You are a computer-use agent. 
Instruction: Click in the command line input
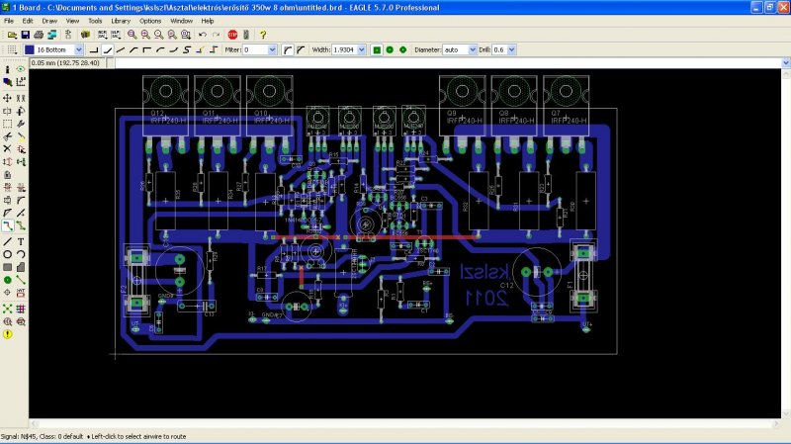point(448,63)
